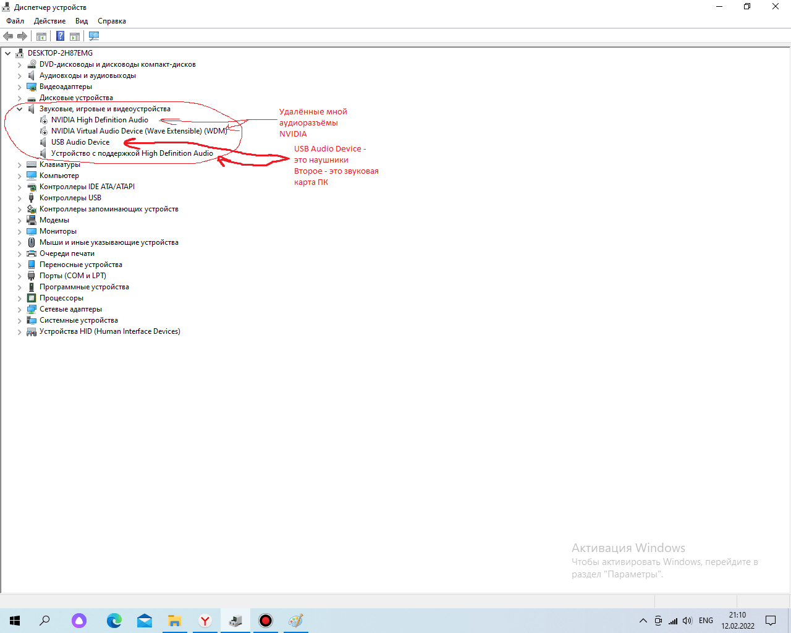Expand Аудиовходы и аудиовыходы category
This screenshot has height=633, width=791.
coord(20,75)
